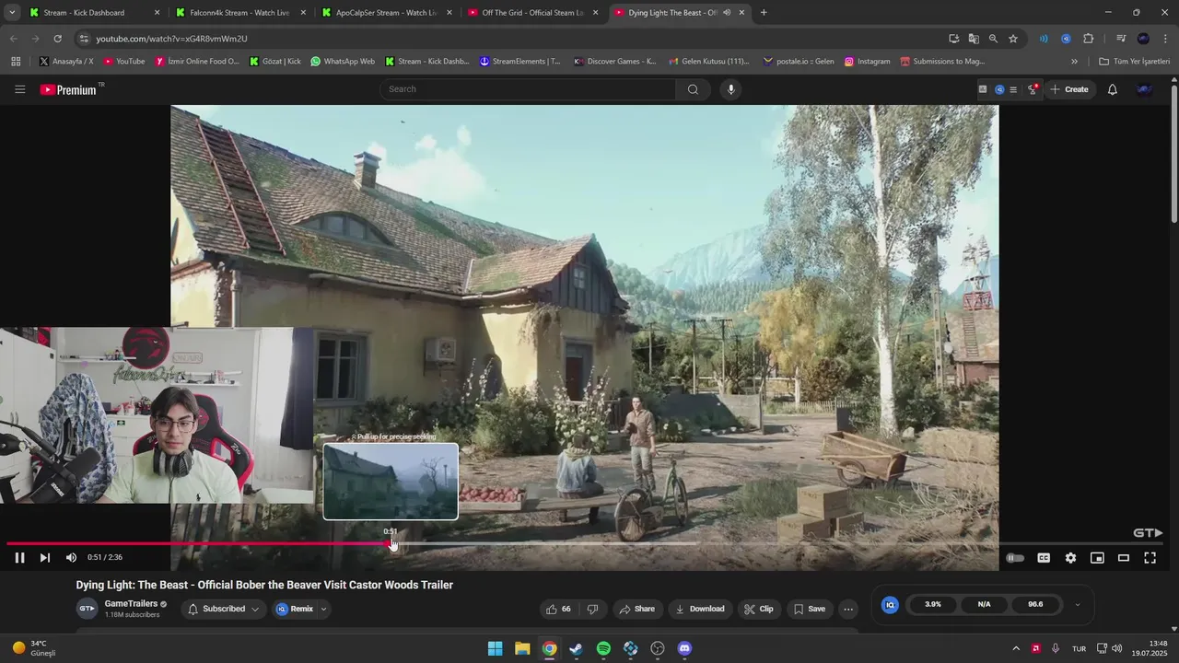Open the YouTube bookmark

tap(124, 62)
